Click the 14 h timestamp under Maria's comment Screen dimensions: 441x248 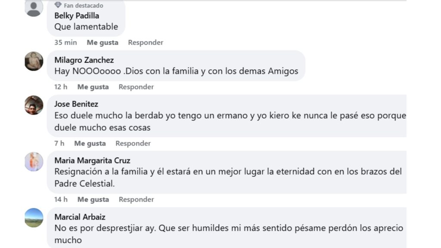point(60,199)
